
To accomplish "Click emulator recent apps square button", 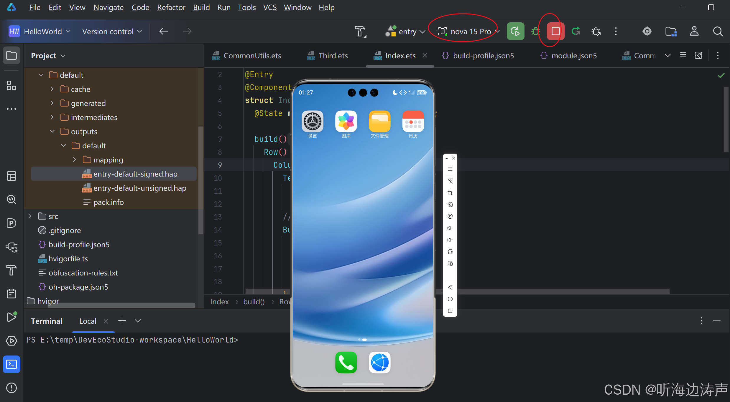I will coord(450,311).
